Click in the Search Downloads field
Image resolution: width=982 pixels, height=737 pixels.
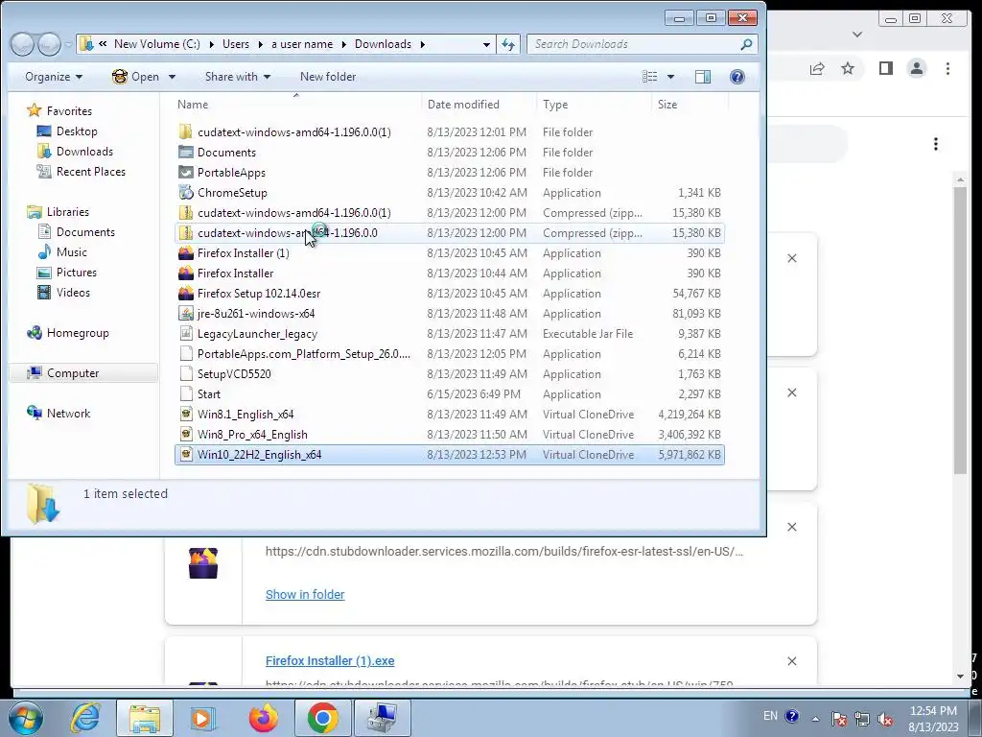tap(633, 44)
